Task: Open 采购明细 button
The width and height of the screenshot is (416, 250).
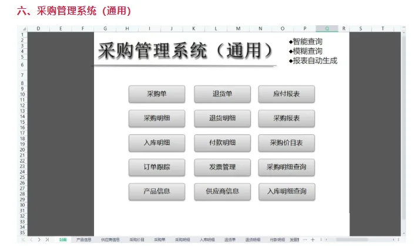Action: click(x=157, y=119)
